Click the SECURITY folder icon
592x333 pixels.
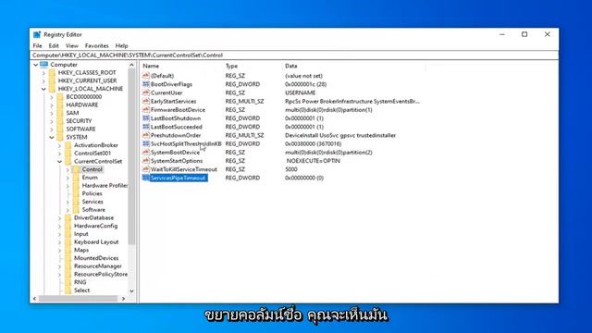pos(60,121)
